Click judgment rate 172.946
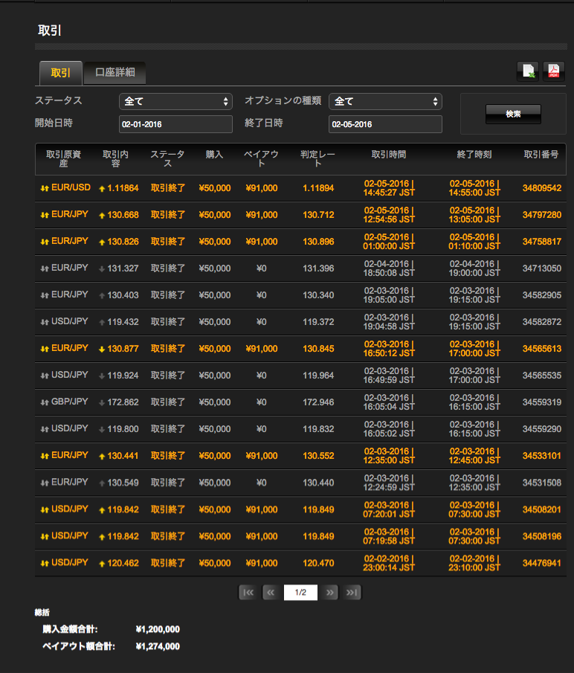This screenshot has height=673, width=574. [318, 402]
